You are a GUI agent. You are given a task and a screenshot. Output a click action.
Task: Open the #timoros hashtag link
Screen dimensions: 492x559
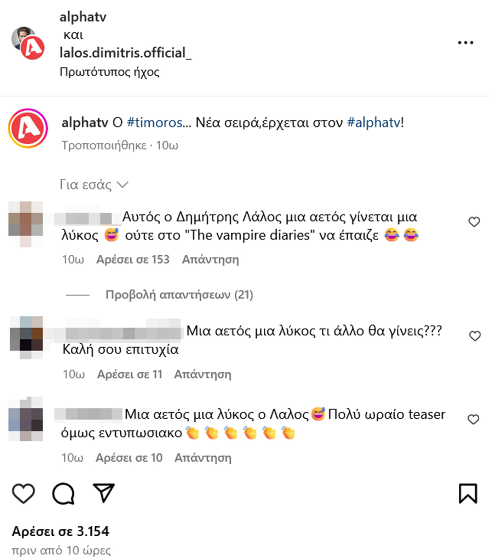point(155,123)
